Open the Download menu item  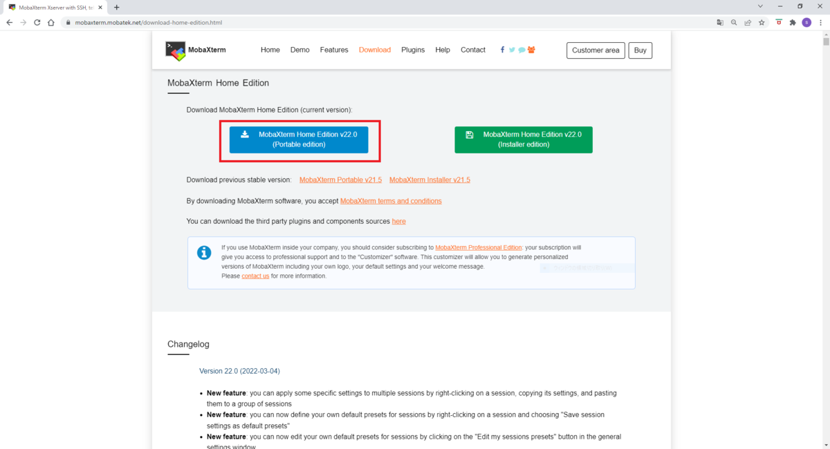375,50
